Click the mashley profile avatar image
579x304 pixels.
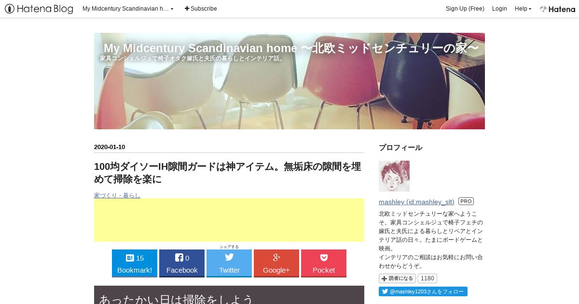pyautogui.click(x=394, y=176)
